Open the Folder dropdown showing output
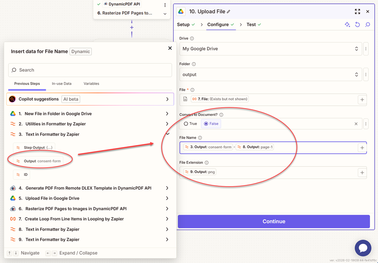Image resolution: width=378 pixels, height=263 pixels. [x=270, y=75]
